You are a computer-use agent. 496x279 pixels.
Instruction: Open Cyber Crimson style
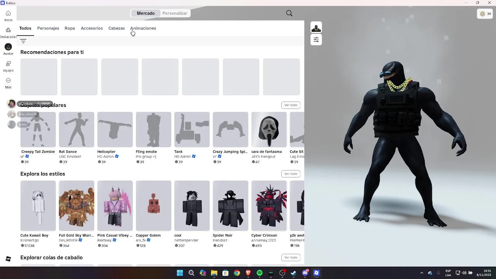[269, 206]
